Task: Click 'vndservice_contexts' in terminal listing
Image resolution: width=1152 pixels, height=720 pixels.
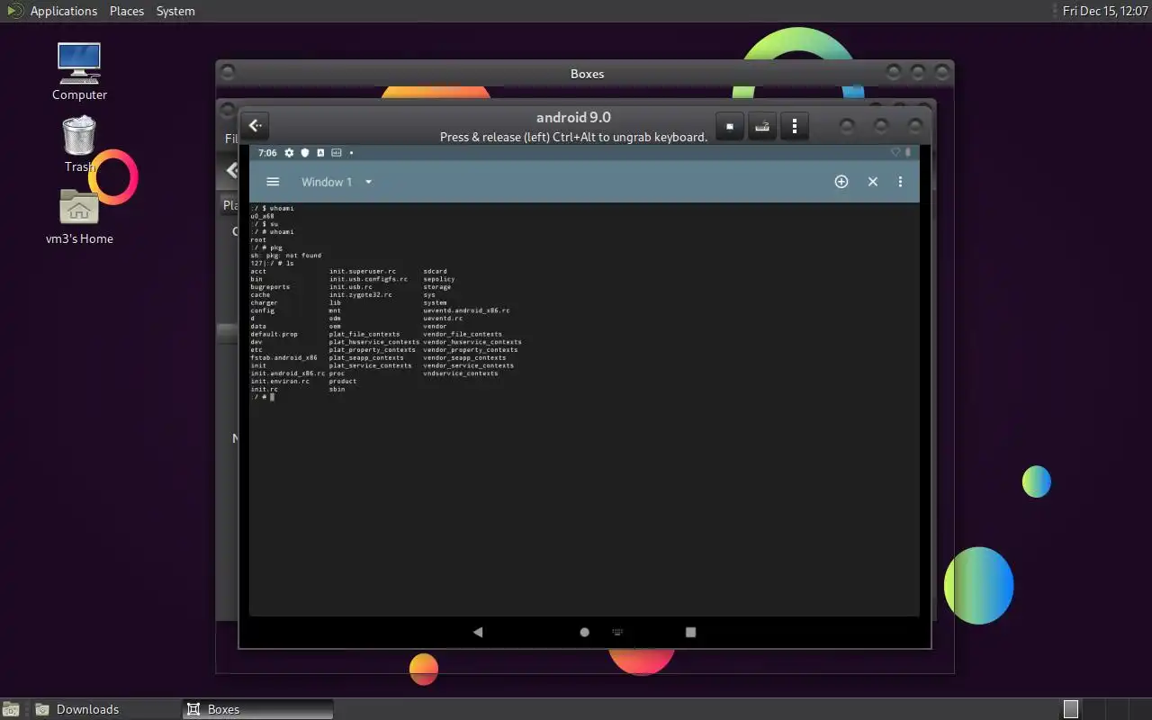Action: click(x=461, y=373)
